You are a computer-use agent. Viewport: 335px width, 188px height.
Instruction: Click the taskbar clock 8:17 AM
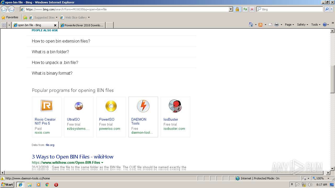[322, 185]
